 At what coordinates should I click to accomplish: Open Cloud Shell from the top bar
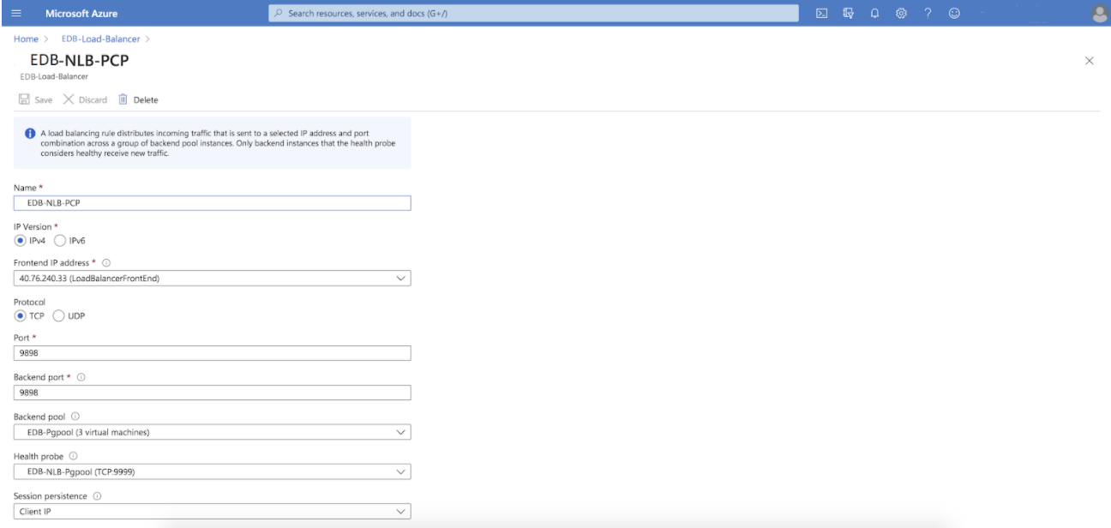pos(820,13)
